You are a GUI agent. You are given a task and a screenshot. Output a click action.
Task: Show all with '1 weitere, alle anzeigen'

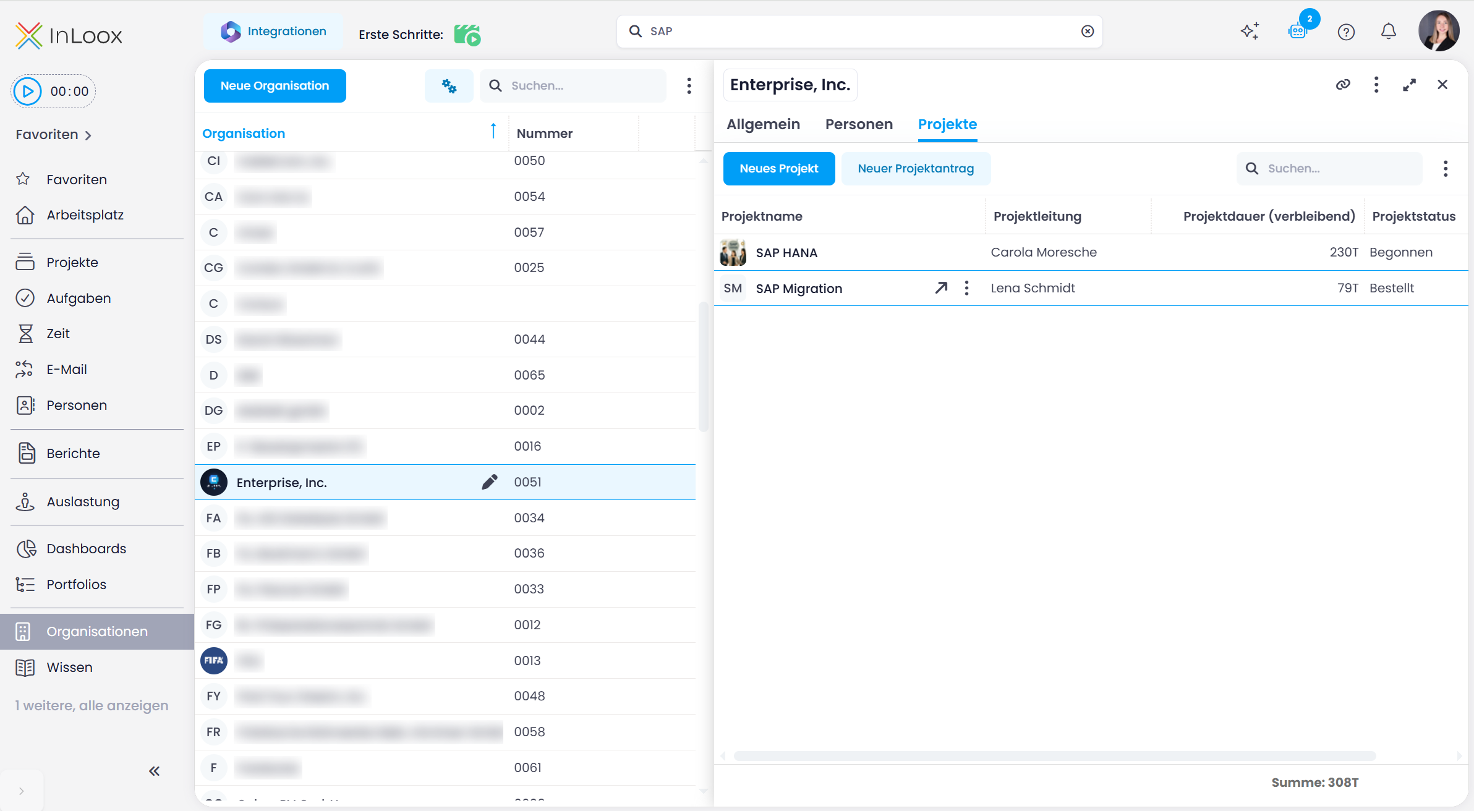(92, 706)
